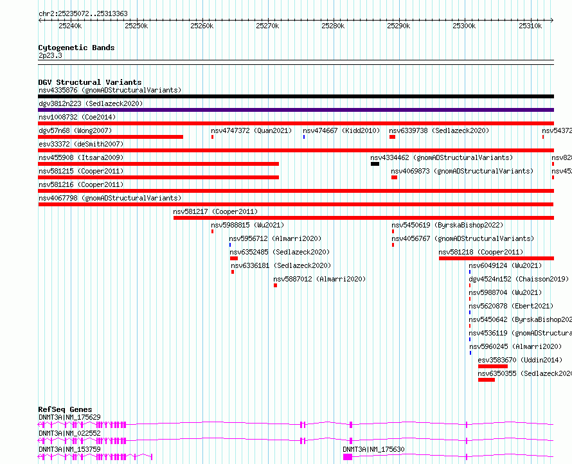This screenshot has width=572, height=464.
Task: Click nsv6352485 Sedlazeck2020 variant label
Action: [280, 252]
